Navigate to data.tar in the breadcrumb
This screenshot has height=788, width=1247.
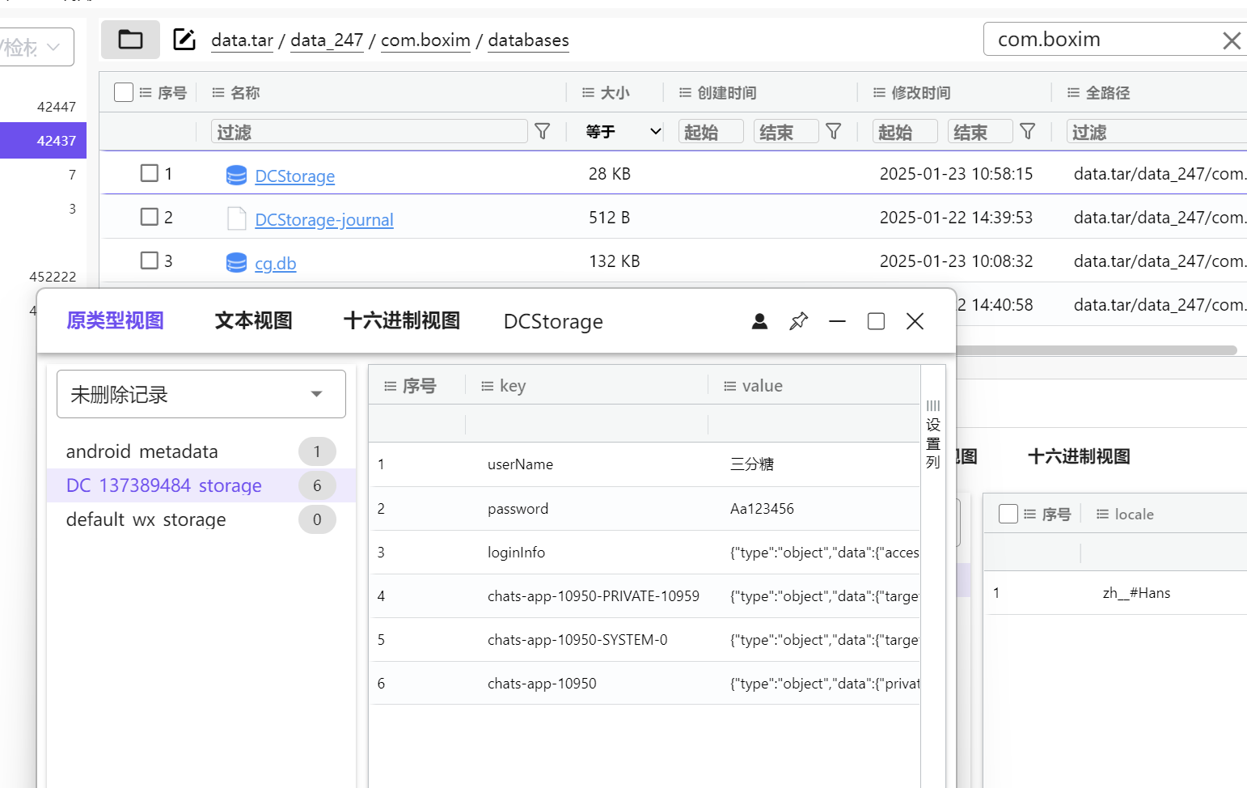[242, 40]
